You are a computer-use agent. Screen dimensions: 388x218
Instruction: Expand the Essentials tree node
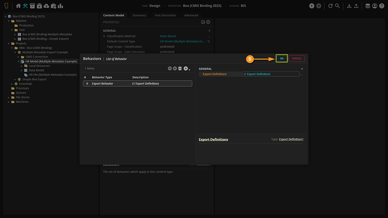click(12, 84)
